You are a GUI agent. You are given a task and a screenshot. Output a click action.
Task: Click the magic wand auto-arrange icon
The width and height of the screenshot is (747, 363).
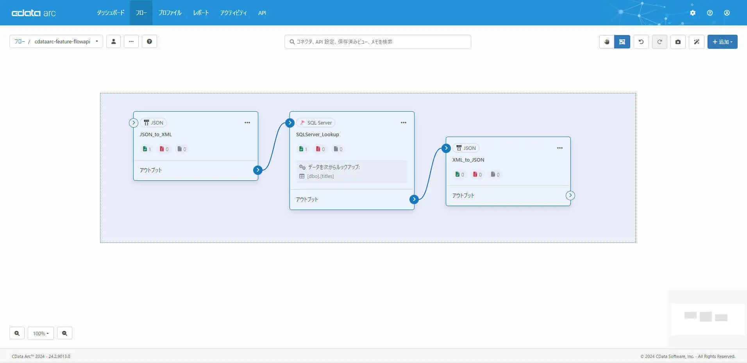click(x=697, y=42)
